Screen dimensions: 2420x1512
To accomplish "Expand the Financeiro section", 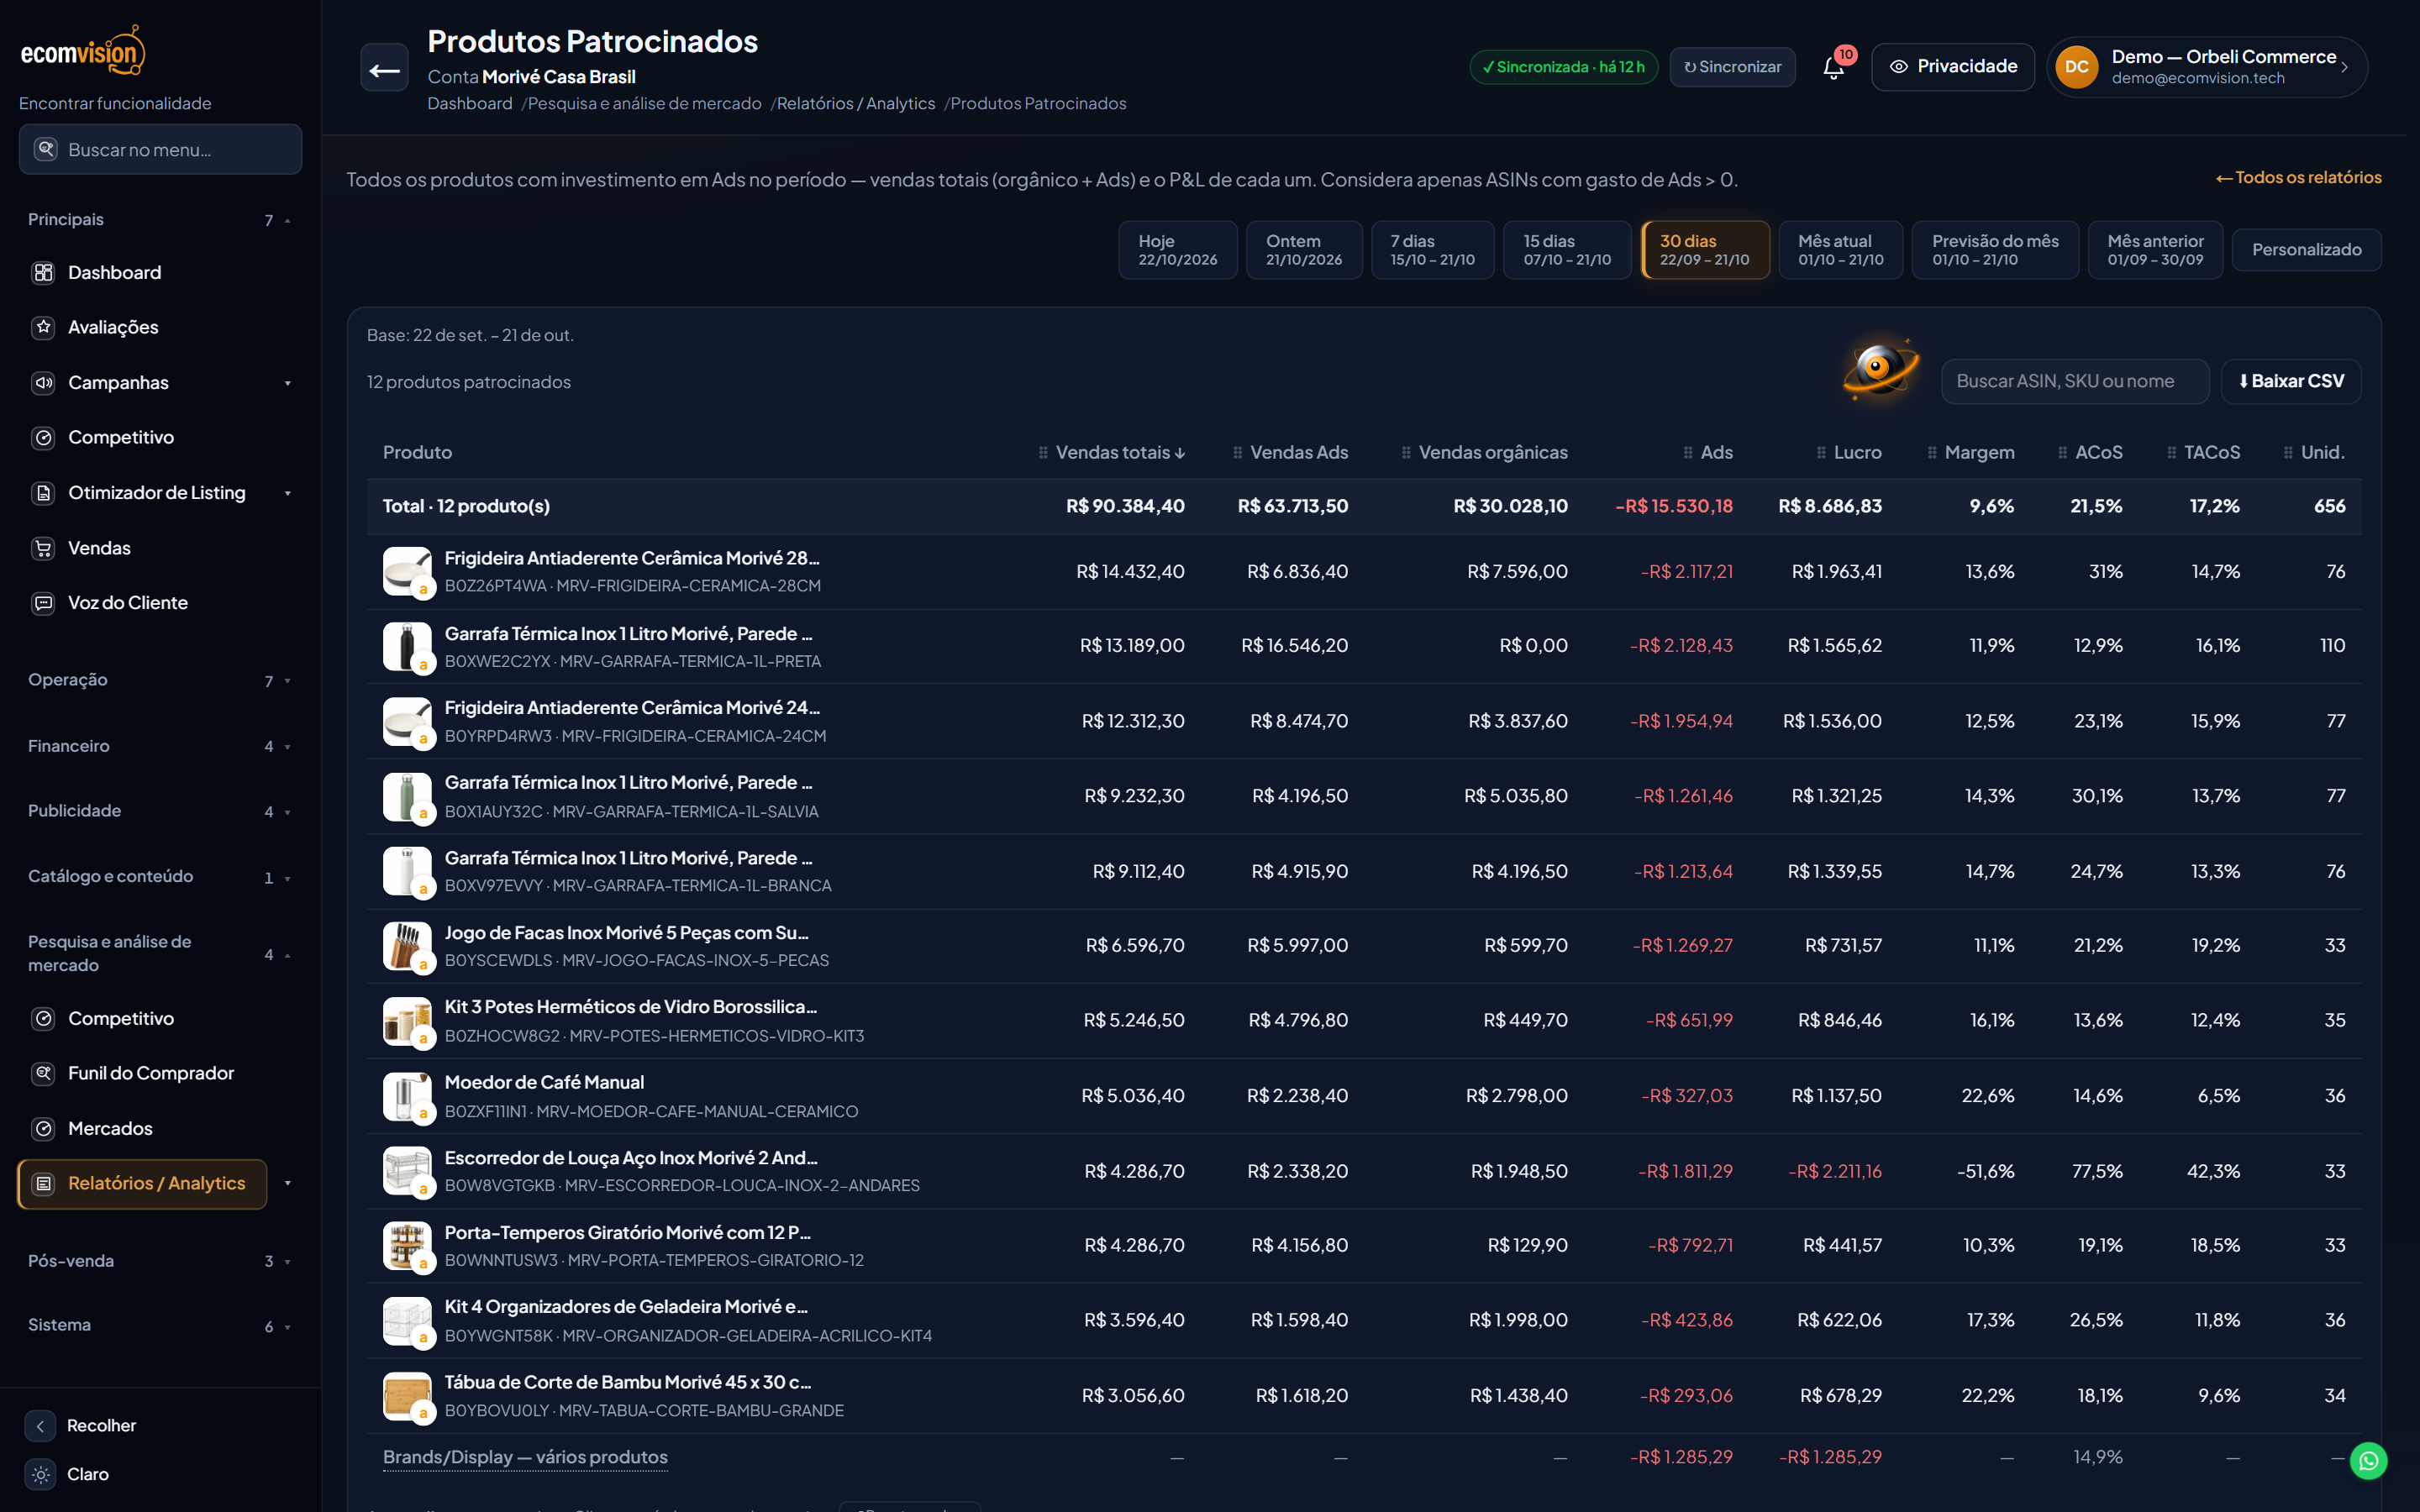I will (160, 746).
